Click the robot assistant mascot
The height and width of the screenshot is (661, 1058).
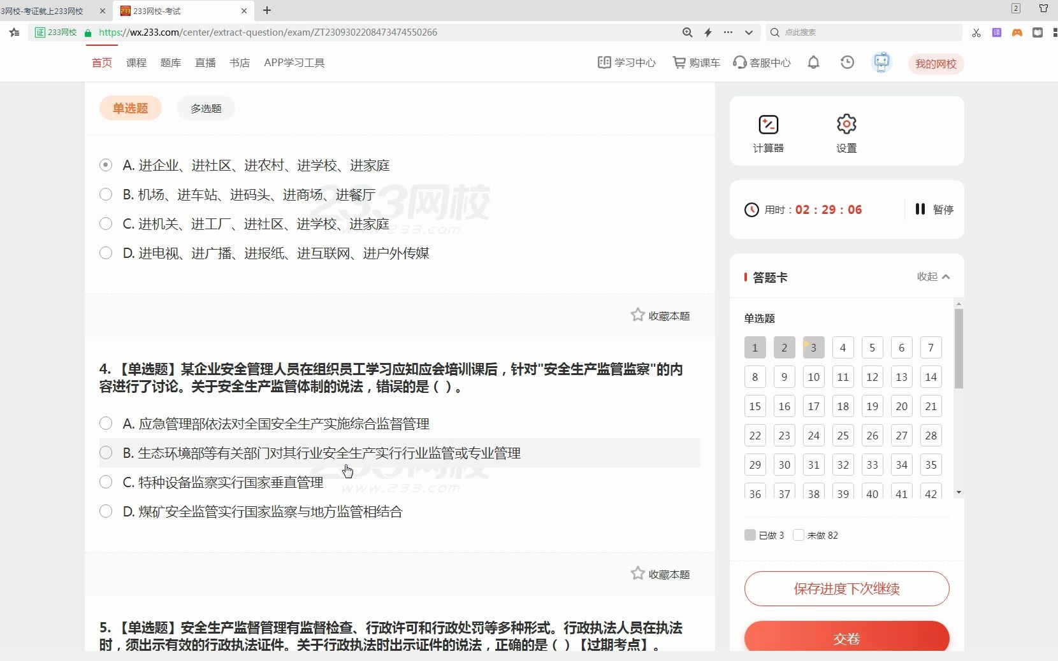881,62
